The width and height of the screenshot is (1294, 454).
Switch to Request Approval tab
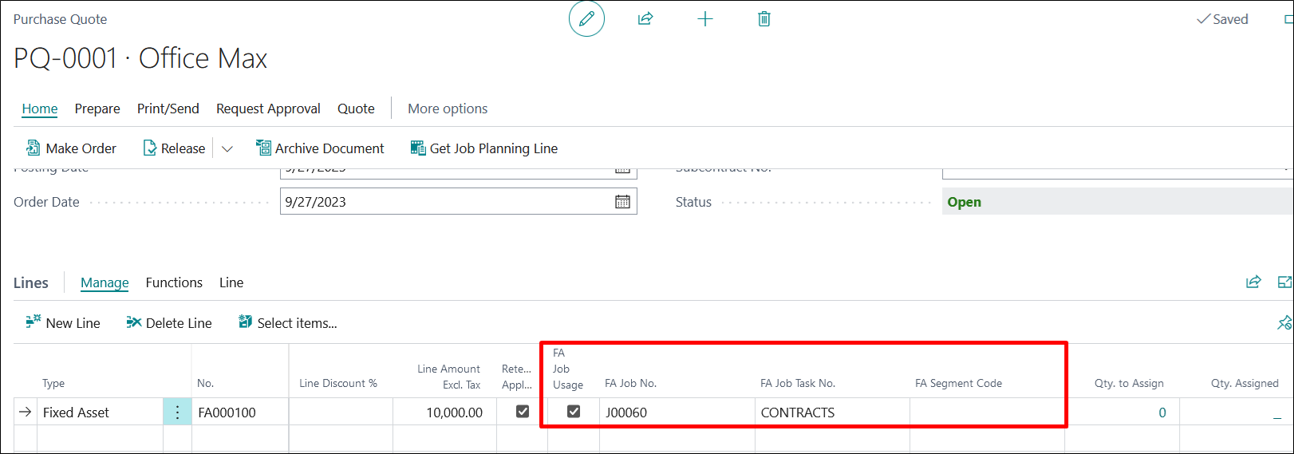tap(268, 109)
